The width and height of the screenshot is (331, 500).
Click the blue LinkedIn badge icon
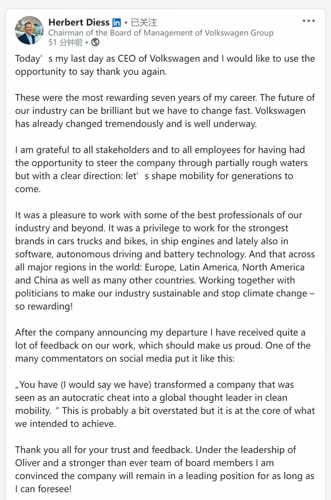[x=117, y=23]
